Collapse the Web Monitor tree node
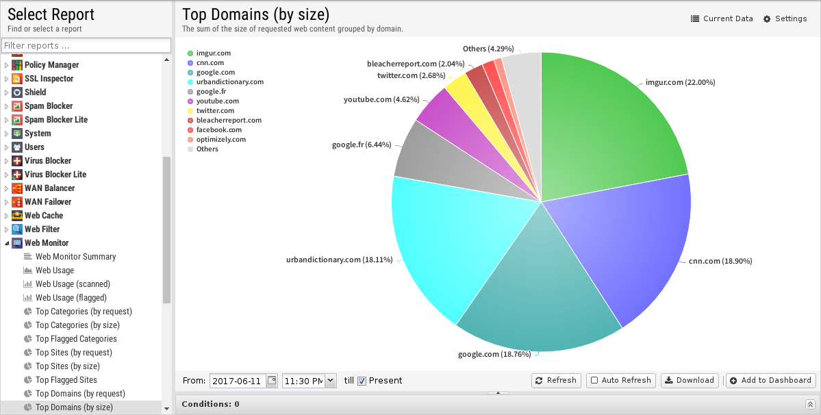The image size is (821, 415). pos(6,243)
